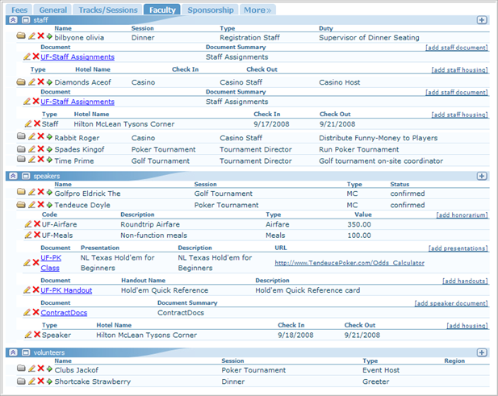Expand folder for Rabbit Roger row

[x=21, y=136]
